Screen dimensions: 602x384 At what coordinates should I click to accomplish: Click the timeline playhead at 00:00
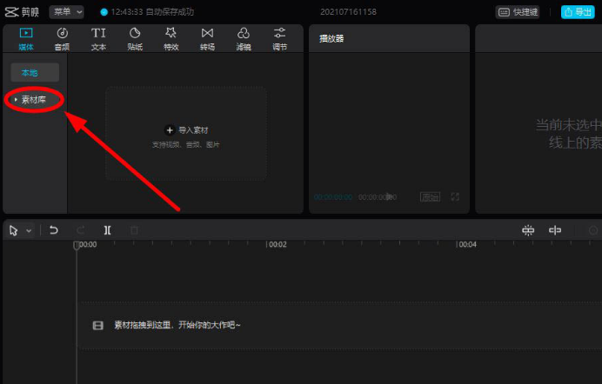tap(77, 245)
